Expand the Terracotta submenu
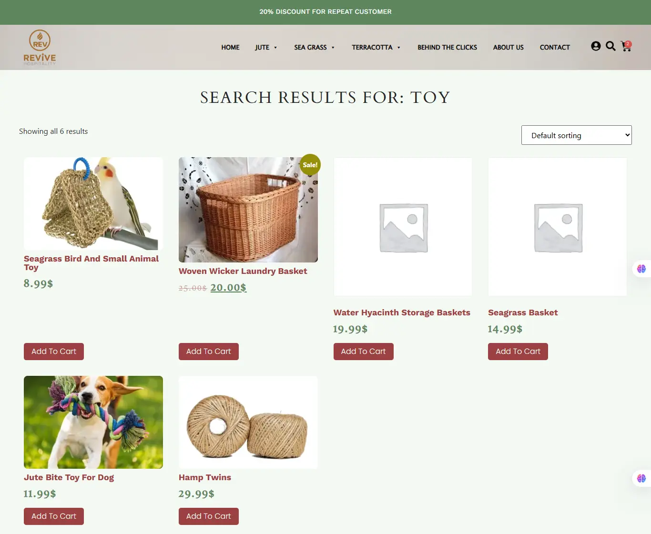The image size is (651, 534). [x=376, y=48]
